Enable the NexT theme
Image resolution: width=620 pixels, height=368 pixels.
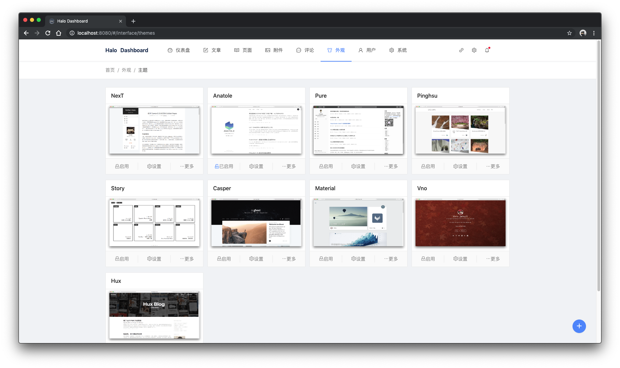pos(122,166)
